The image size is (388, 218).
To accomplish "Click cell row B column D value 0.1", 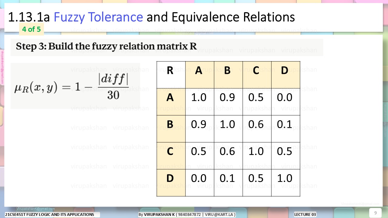I will 286,129.
